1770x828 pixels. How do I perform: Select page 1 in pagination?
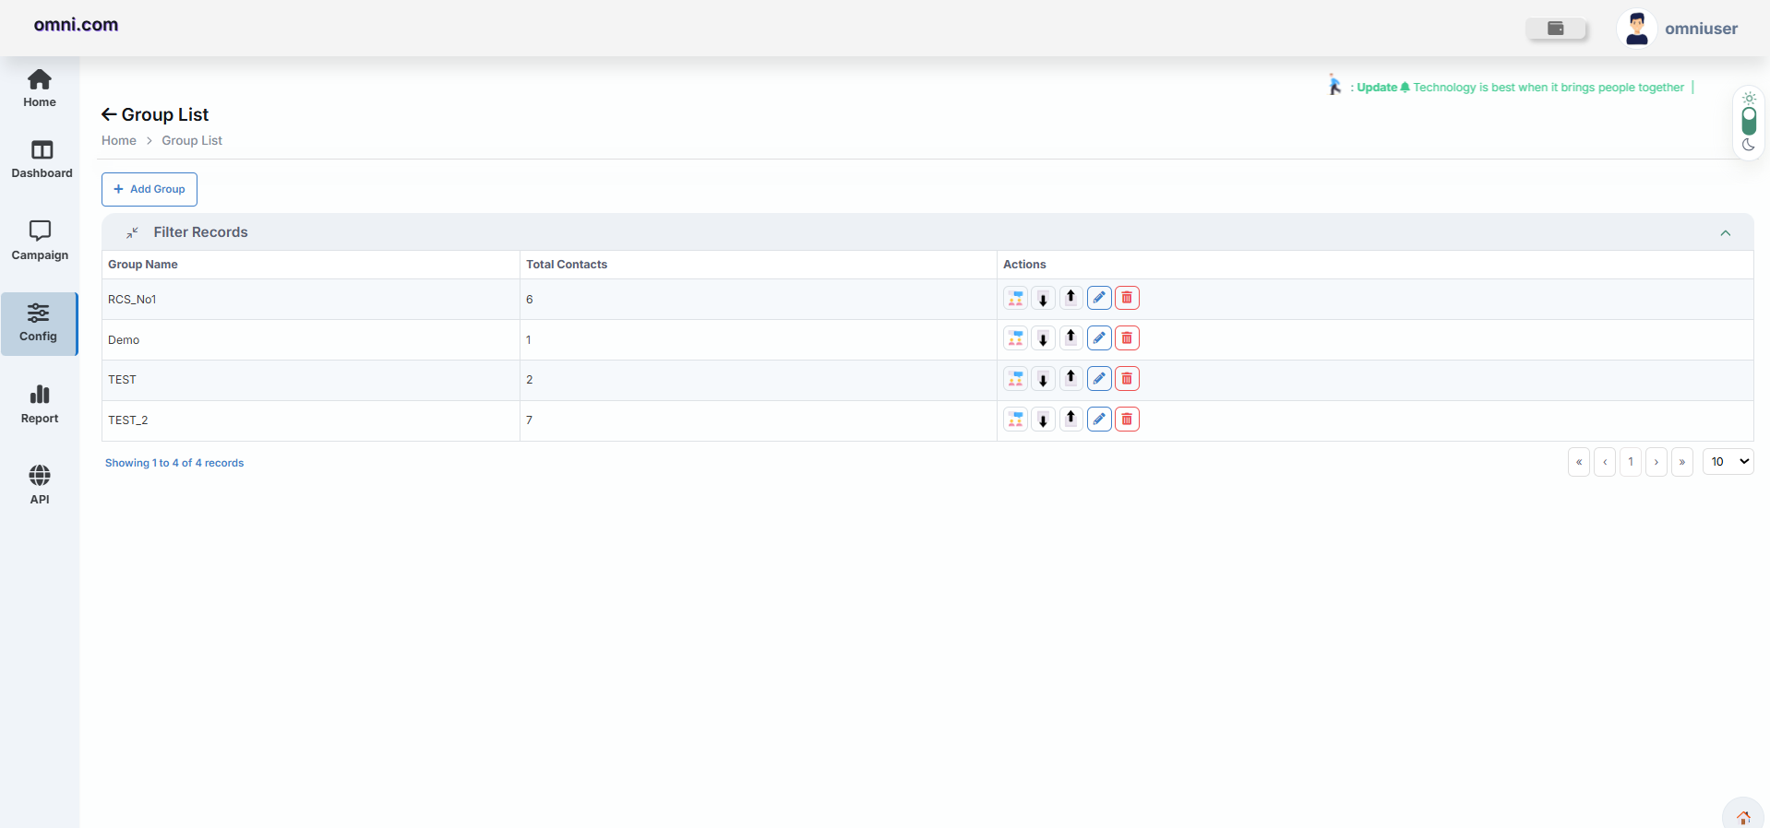[1631, 462]
